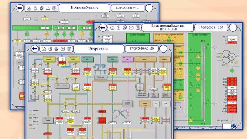Click the timestamp 17/09/2010 8:59:53

pos(127,8)
